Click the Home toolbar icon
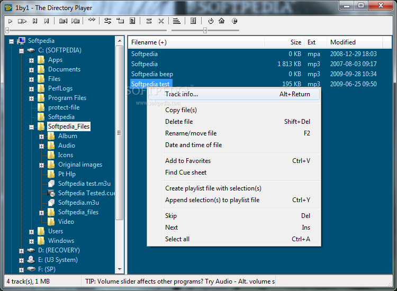This screenshot has height=291, width=397. 222,21
